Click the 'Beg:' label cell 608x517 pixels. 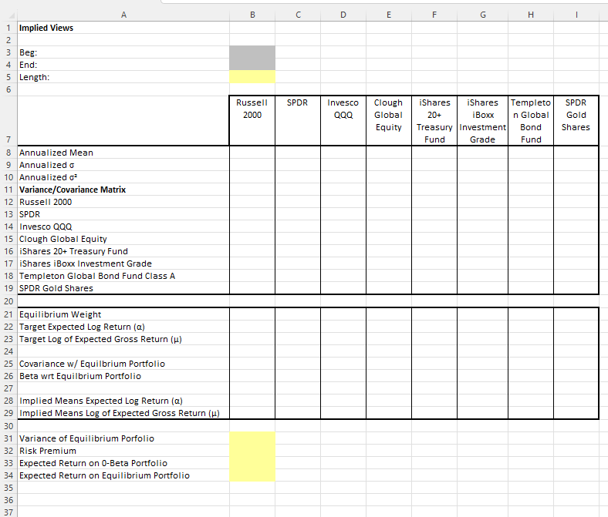coord(123,52)
